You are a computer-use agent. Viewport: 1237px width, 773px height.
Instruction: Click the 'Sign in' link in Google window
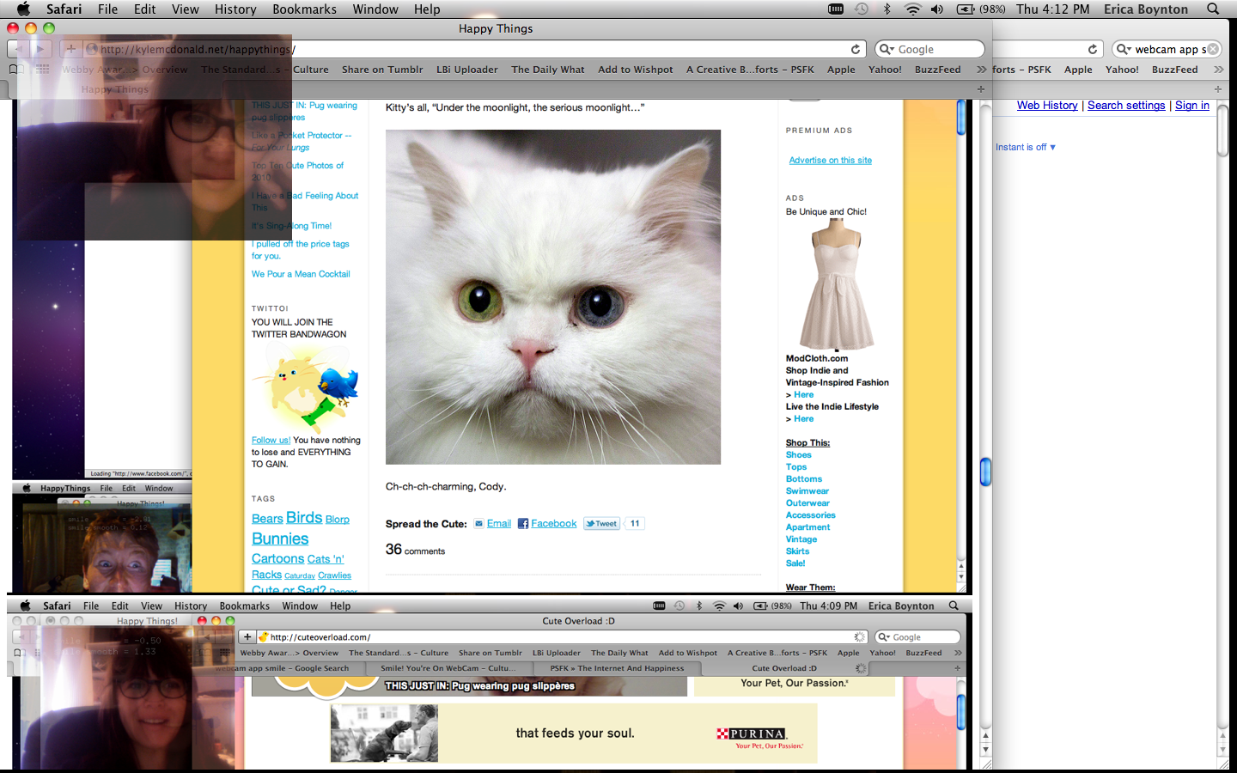(1192, 105)
